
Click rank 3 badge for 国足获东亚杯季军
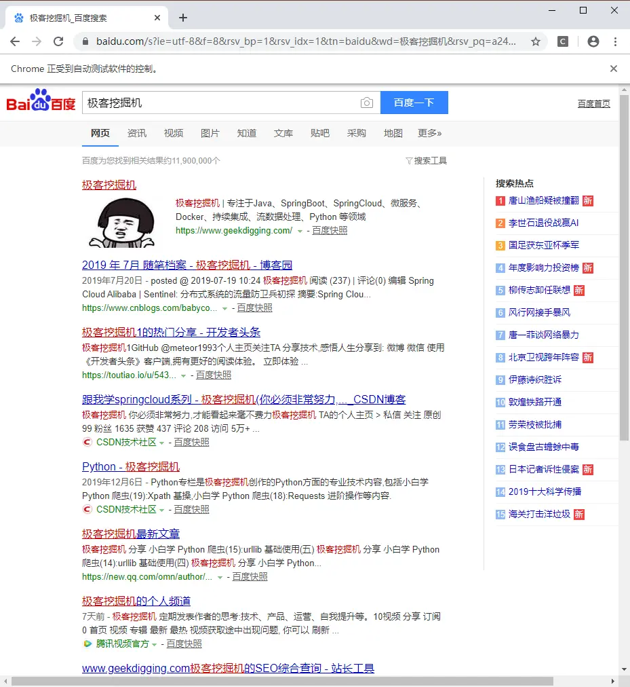(500, 245)
